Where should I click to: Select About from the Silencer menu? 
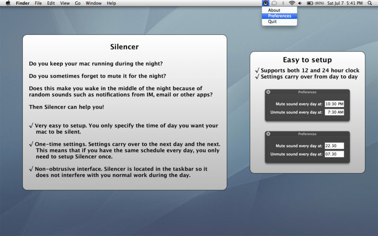pyautogui.click(x=279, y=10)
